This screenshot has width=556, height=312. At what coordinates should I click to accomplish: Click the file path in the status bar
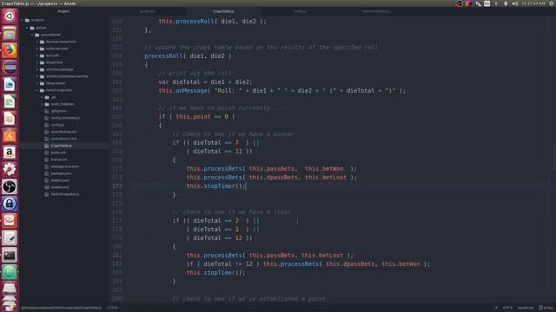[x=62, y=308]
